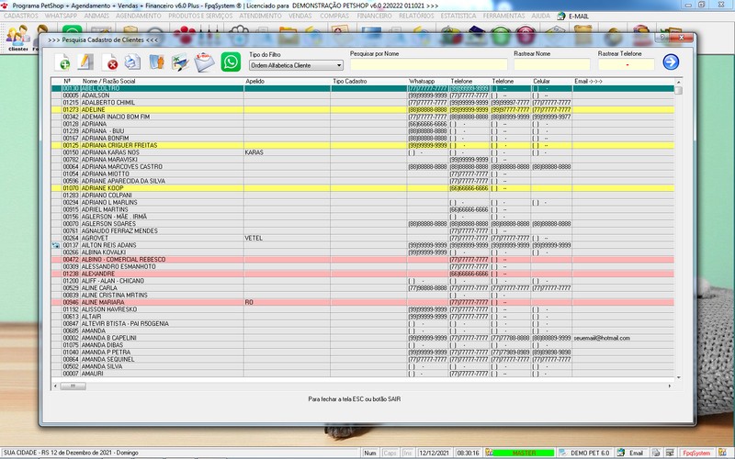Open Tipo do Filtro dropdown
735x459 pixels.
coord(296,65)
